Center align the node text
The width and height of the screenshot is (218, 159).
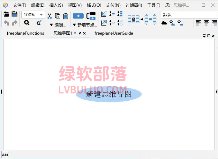(x=206, y=23)
